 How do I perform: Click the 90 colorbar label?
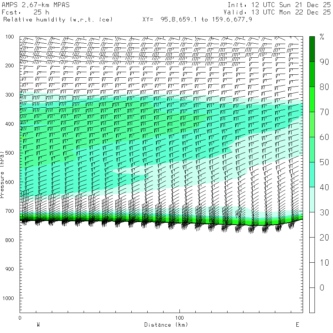point(324,62)
